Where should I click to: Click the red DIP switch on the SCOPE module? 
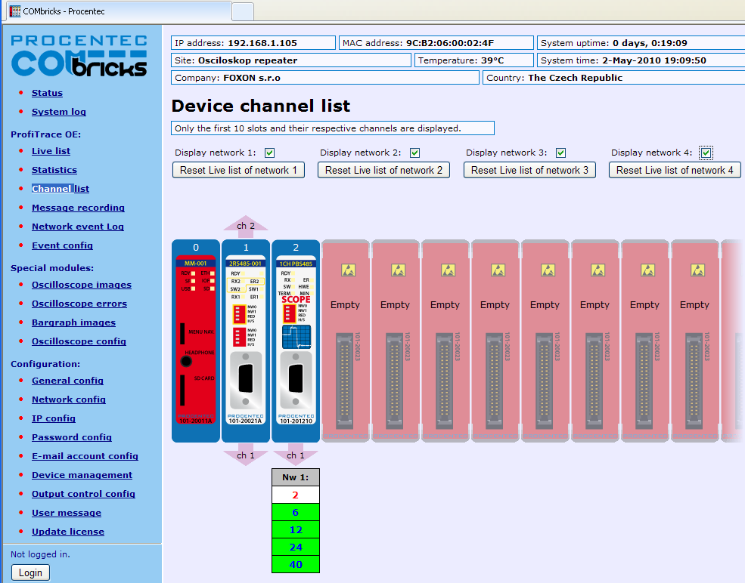[289, 313]
